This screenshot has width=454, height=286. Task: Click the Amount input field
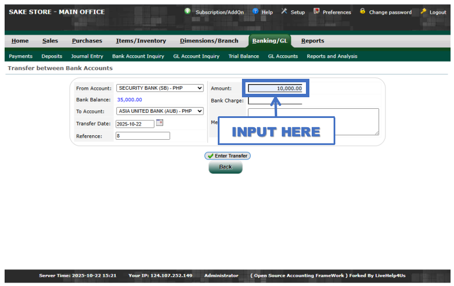click(x=275, y=89)
